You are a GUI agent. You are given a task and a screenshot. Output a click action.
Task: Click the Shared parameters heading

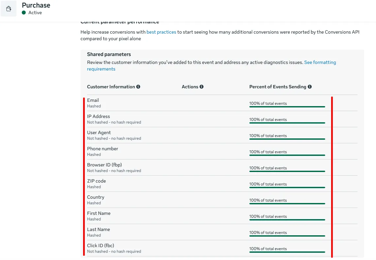point(109,54)
